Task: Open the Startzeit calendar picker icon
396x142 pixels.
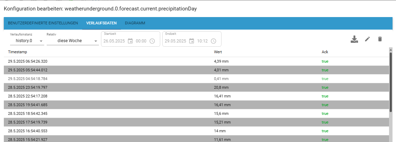Action: [x=130, y=41]
